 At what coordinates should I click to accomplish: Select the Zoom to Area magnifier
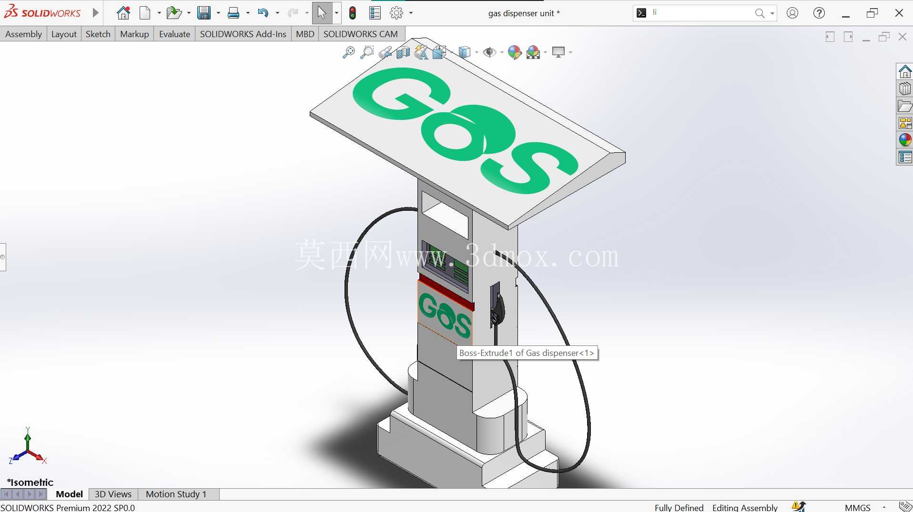point(367,52)
